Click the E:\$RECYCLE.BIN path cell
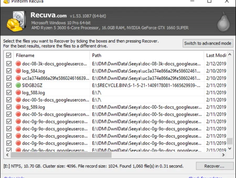The image size is (236, 178). point(146,85)
